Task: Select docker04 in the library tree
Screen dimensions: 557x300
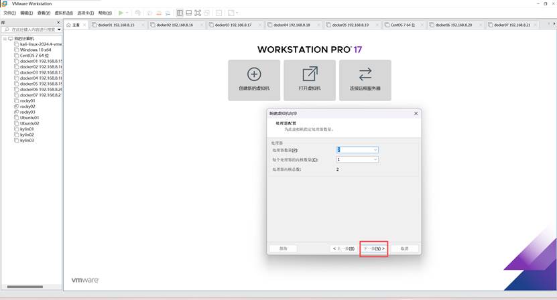Action: [x=38, y=78]
